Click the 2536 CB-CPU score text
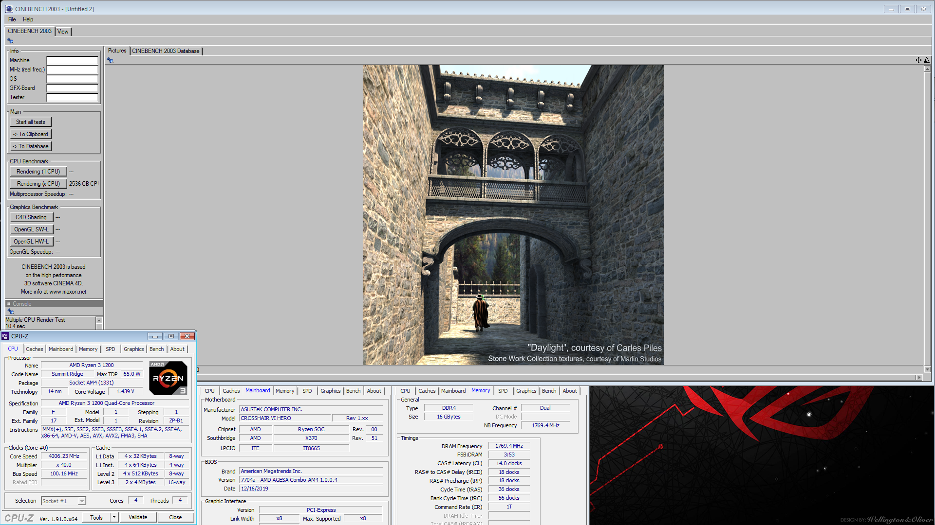Viewport: 935px width, 525px height. click(x=83, y=184)
